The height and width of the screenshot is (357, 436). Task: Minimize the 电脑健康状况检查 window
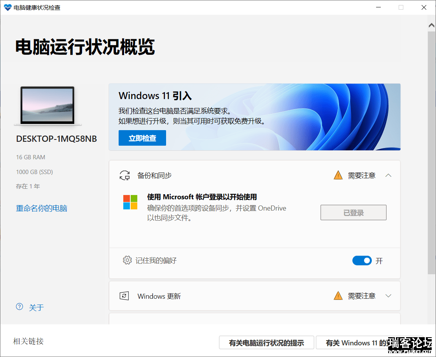coord(378,7)
